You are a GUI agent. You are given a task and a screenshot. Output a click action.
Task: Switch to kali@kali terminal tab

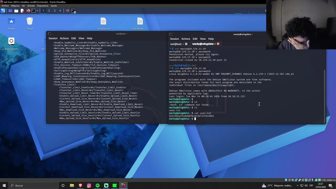pyautogui.click(x=177, y=44)
